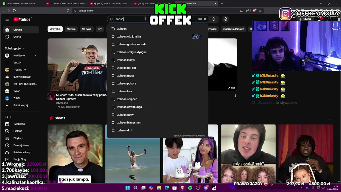
Task: Open File Explorer from the taskbar
Action: pyautogui.click(x=159, y=188)
